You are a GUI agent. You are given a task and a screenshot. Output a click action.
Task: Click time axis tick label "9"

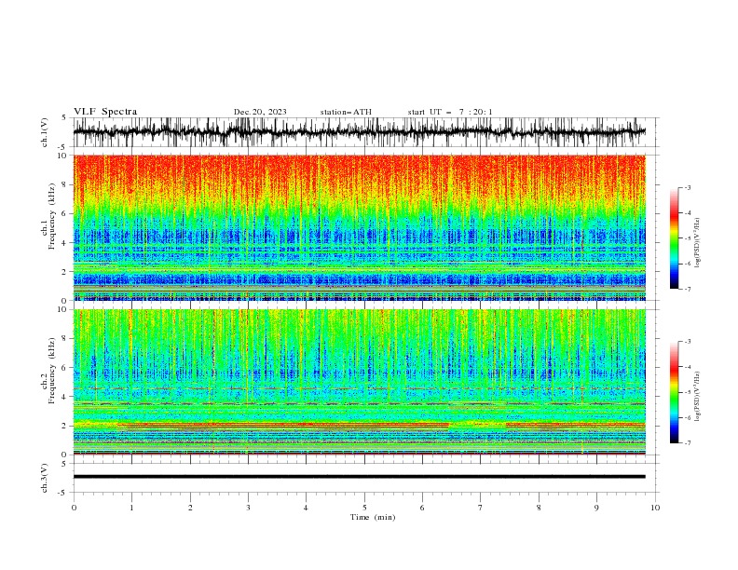[x=596, y=508]
